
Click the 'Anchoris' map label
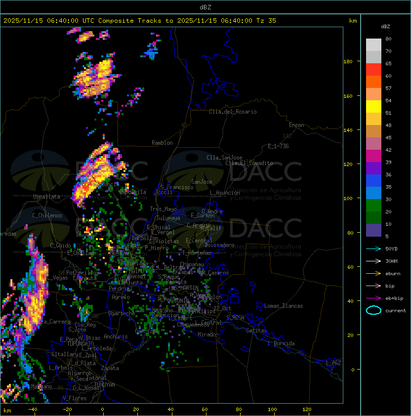116,336
